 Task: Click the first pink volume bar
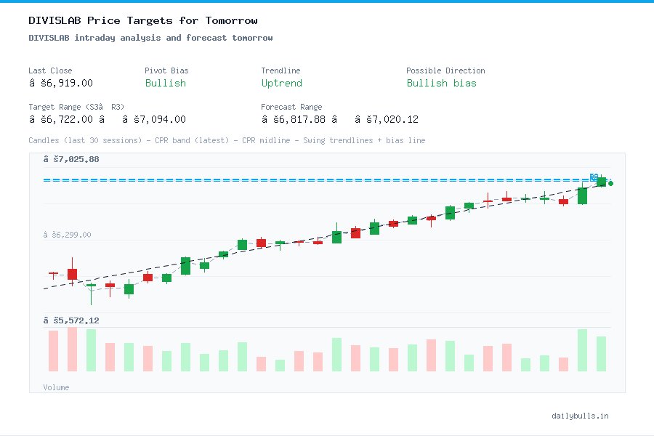[53, 351]
